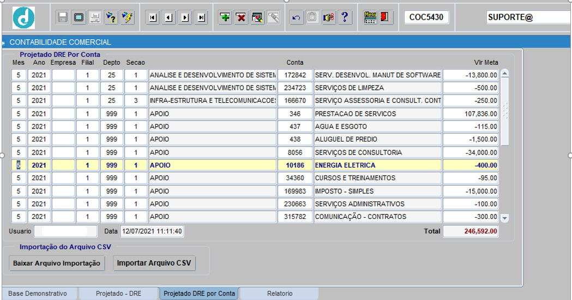The height and width of the screenshot is (300, 572).
Task: Click Conta cell 166670
Action: [x=295, y=101]
